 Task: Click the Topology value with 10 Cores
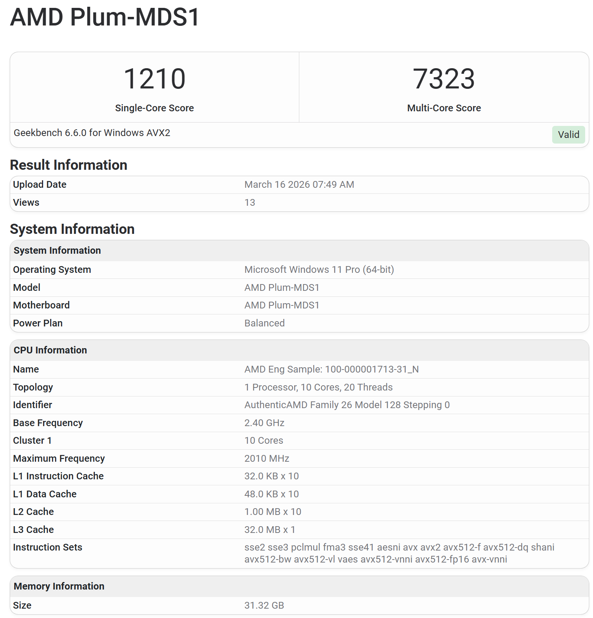coord(318,387)
